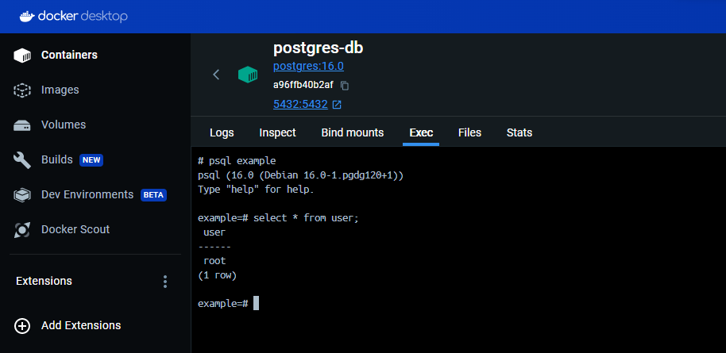Click the Docker whale logo icon

(26, 16)
